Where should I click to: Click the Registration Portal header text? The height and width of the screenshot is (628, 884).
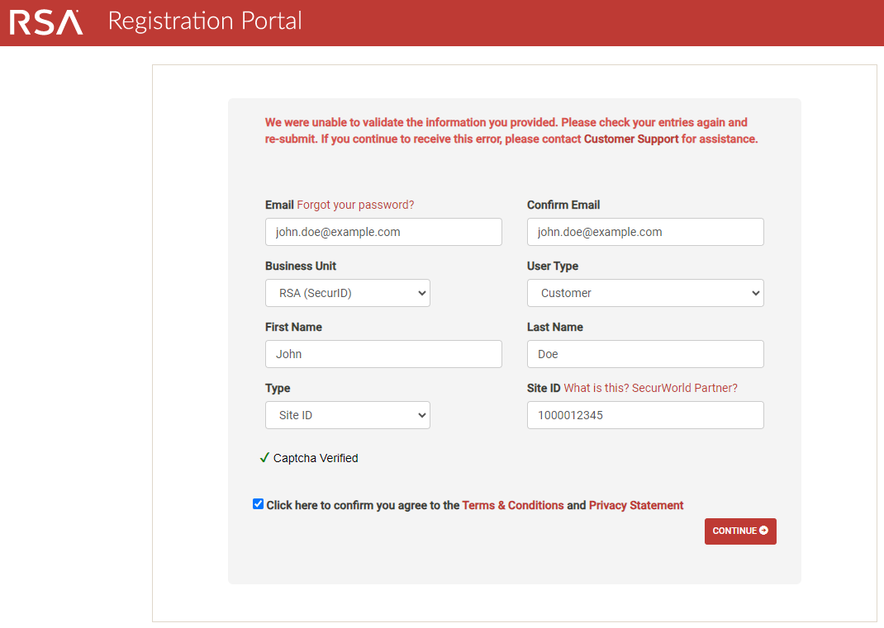click(204, 21)
